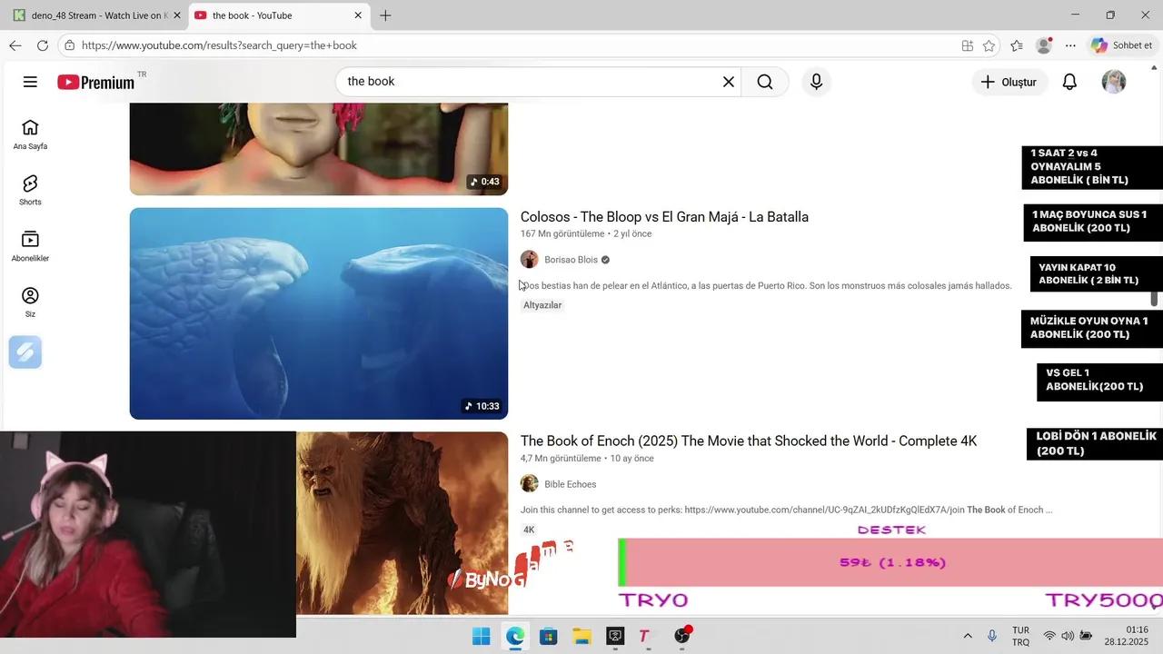Screen dimensions: 1163x654
Task: Open the volume tray icon
Action: [x=1068, y=636]
